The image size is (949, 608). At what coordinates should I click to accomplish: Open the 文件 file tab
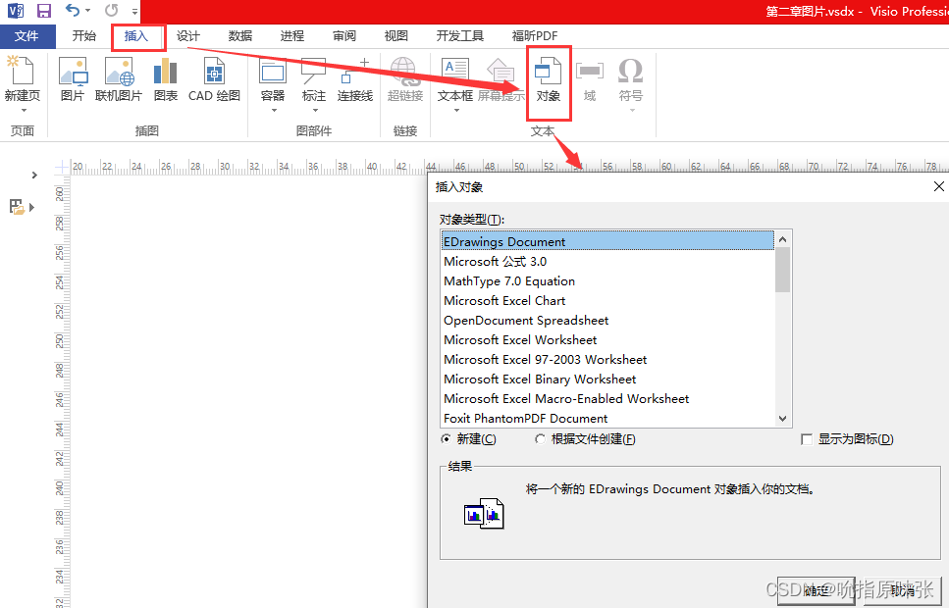pos(26,36)
